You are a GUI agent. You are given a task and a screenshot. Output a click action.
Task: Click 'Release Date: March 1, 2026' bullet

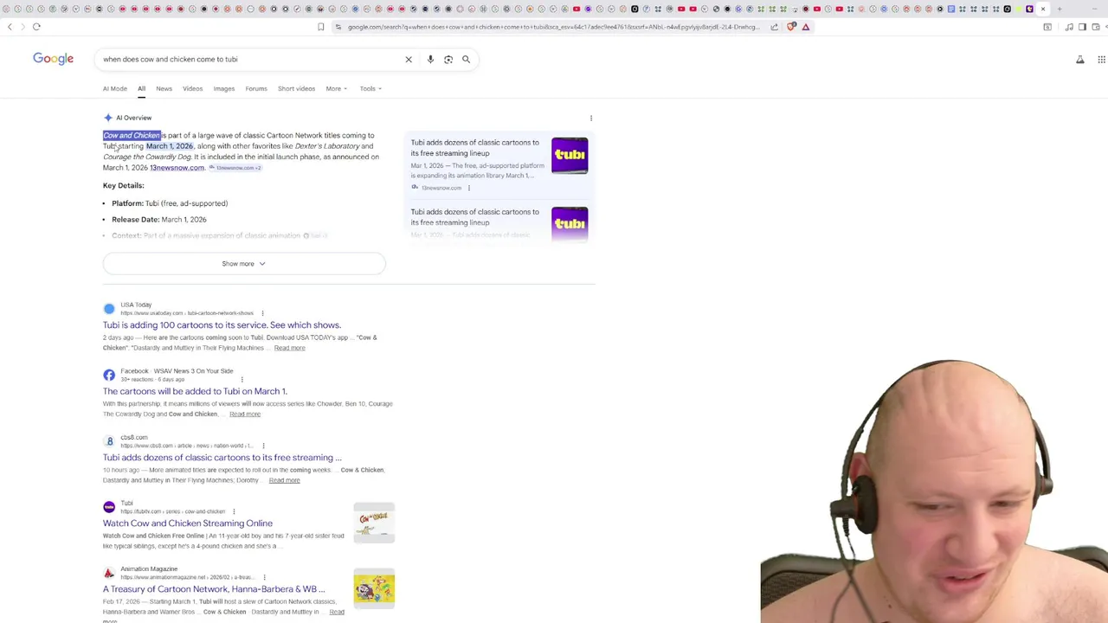click(159, 220)
